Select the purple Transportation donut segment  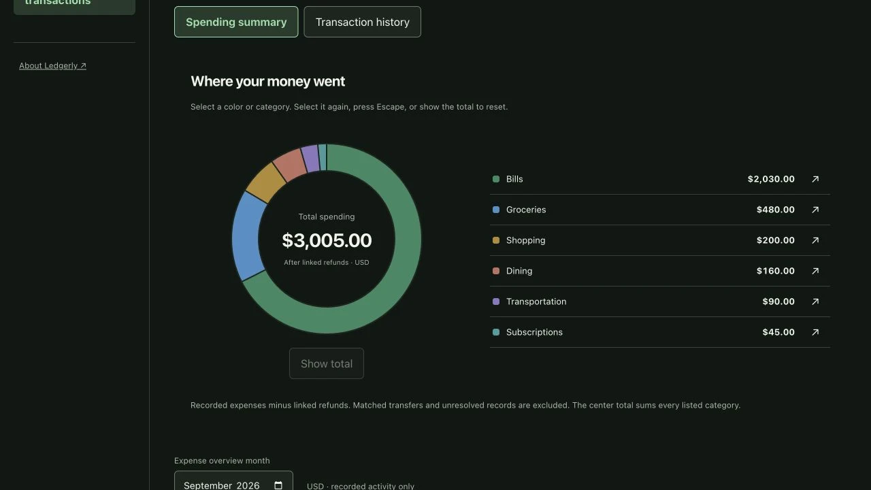[x=310, y=158]
